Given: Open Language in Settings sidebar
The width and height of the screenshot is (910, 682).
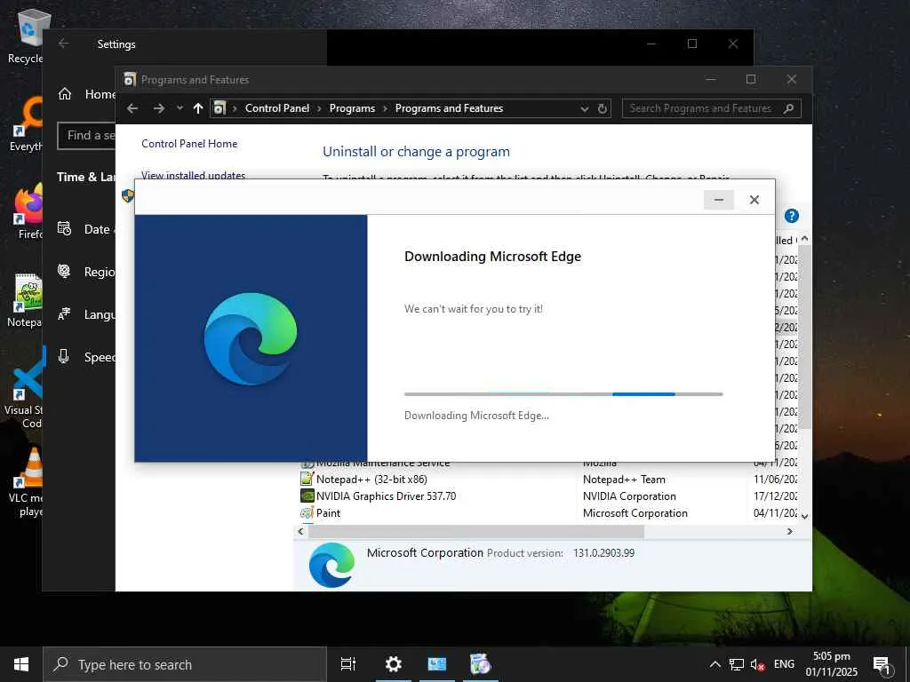Looking at the screenshot, I should tap(86, 314).
